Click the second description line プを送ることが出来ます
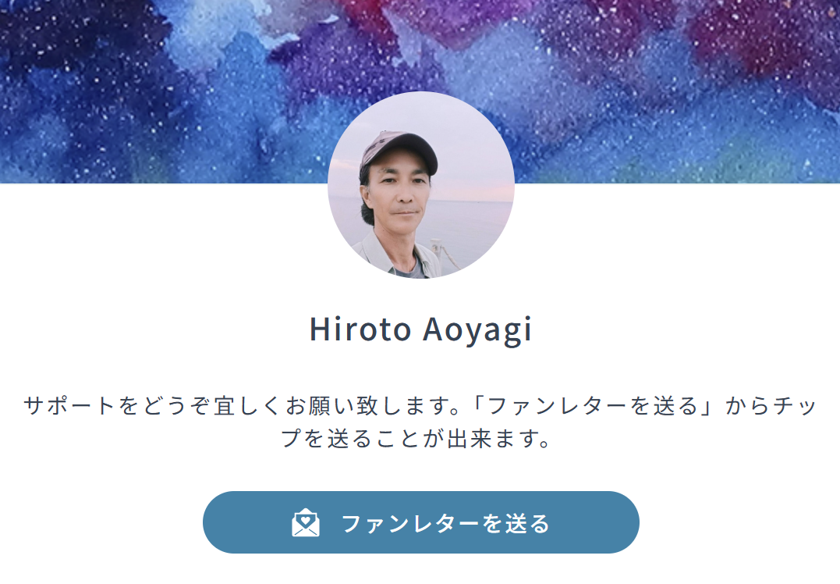The image size is (840, 584). click(416, 439)
